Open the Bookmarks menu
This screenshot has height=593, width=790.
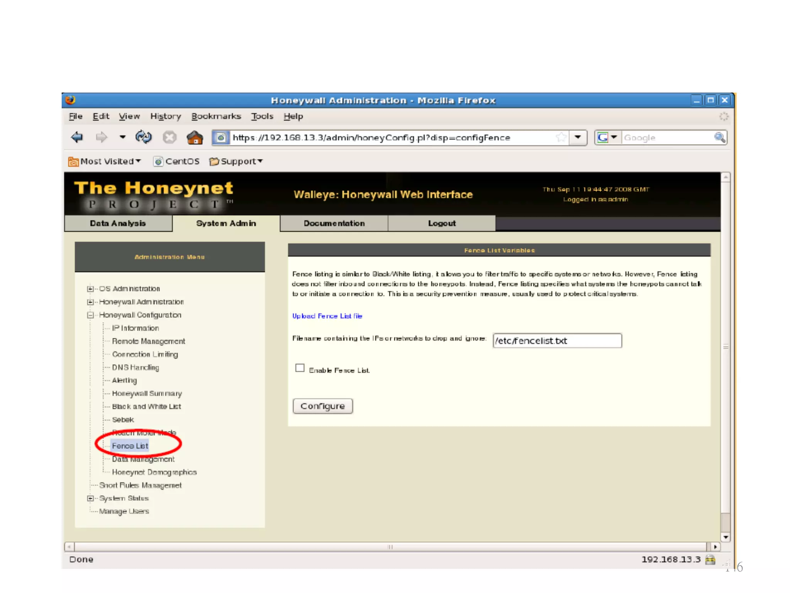[216, 116]
